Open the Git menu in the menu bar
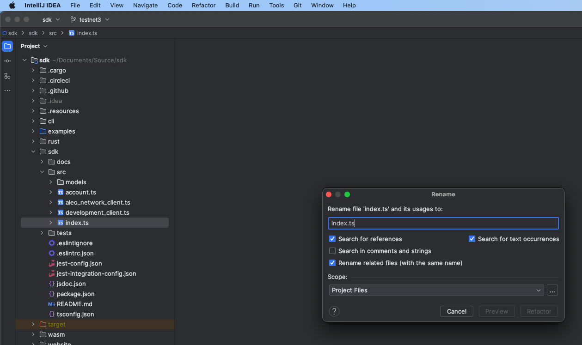Screen dimensions: 582x345 [297, 5]
